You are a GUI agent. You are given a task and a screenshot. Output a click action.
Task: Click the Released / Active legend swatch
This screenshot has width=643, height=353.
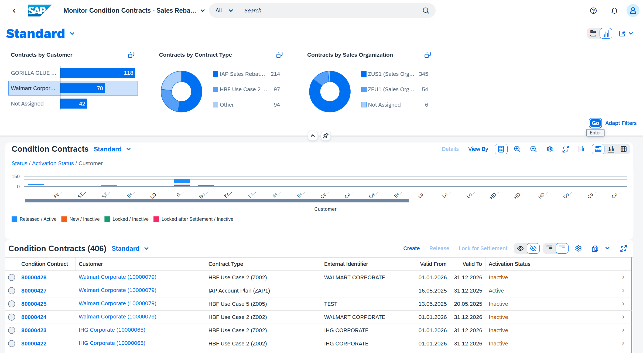[14, 219]
